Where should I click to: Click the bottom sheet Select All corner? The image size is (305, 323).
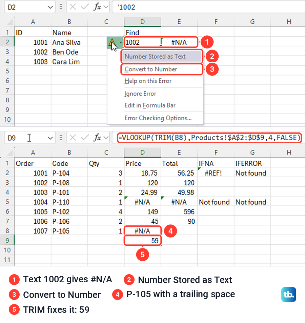(9, 153)
